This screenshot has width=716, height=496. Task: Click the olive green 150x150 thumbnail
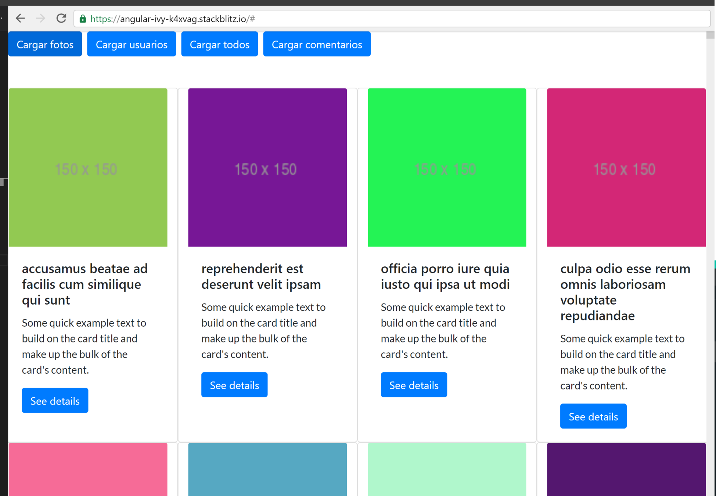[88, 168]
